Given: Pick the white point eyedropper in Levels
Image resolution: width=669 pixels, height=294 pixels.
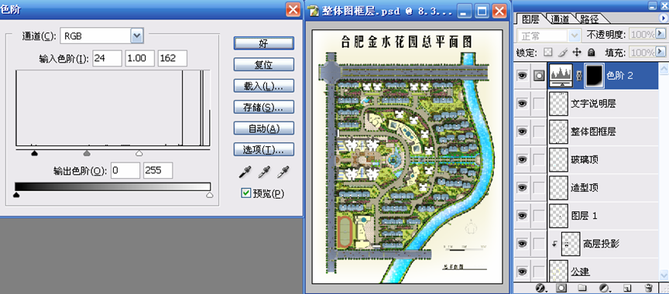Looking at the screenshot, I should coord(283,172).
